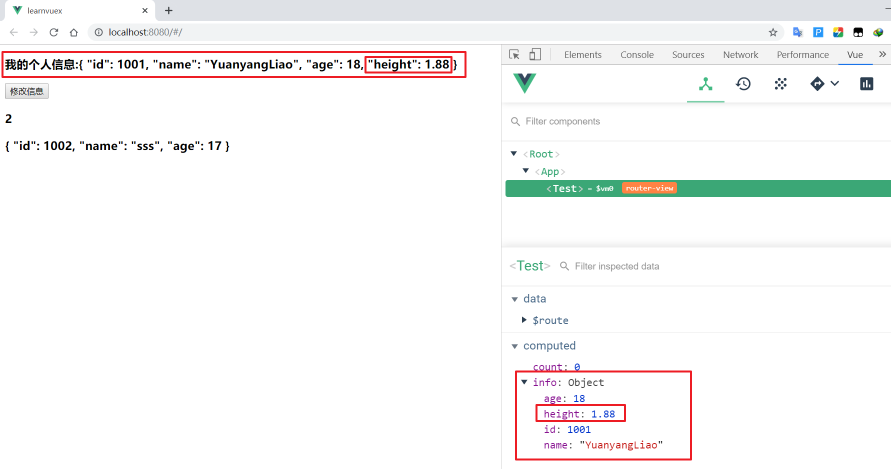Click the age: 18 property
The image size is (891, 469).
point(564,398)
